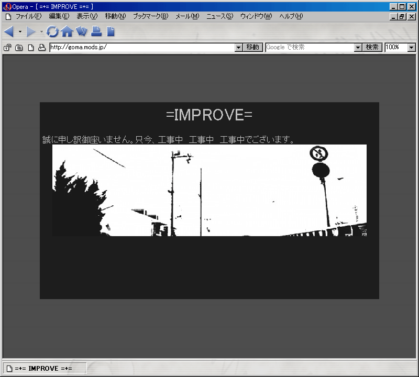Select the =+= IMPROVE =+= page tab at the bottom
This screenshot has width=419, height=377.
pyautogui.click(x=45, y=369)
